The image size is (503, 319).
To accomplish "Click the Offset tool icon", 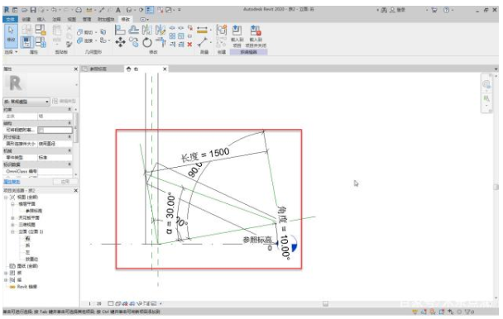I will [x=133, y=30].
